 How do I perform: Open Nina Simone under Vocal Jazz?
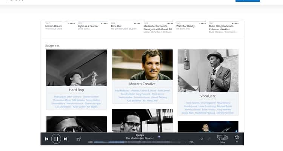(x=224, y=103)
